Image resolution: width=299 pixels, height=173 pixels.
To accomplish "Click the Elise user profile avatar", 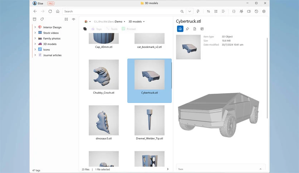I will coord(35,3).
